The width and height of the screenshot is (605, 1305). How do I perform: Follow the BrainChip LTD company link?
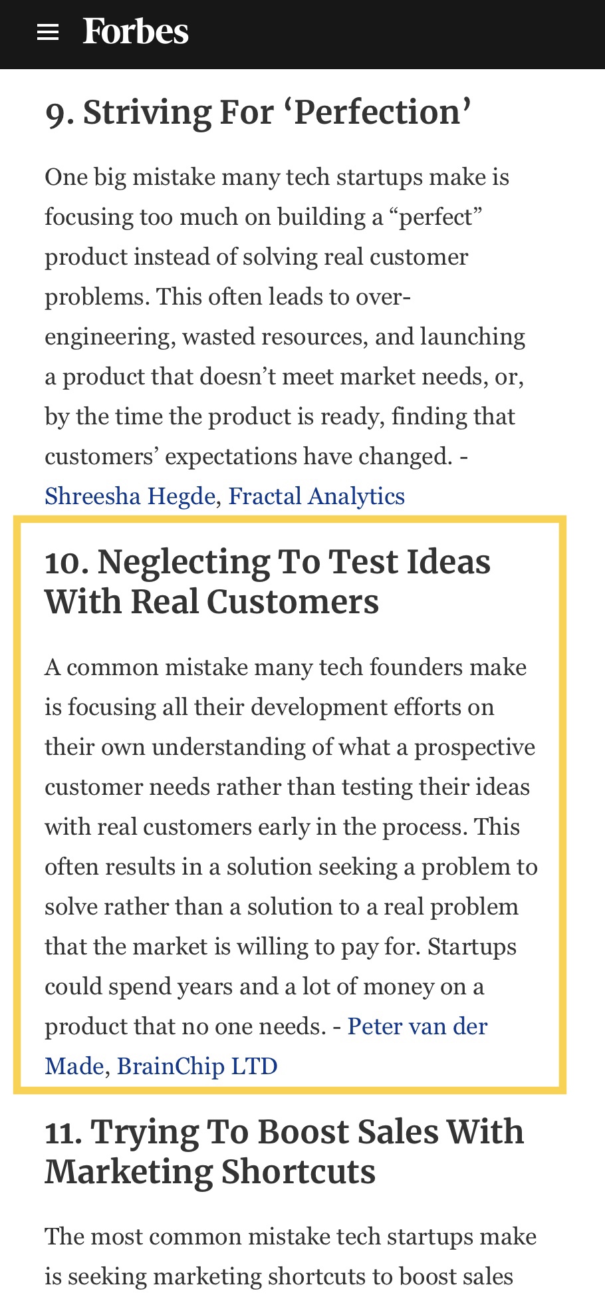(x=197, y=1066)
